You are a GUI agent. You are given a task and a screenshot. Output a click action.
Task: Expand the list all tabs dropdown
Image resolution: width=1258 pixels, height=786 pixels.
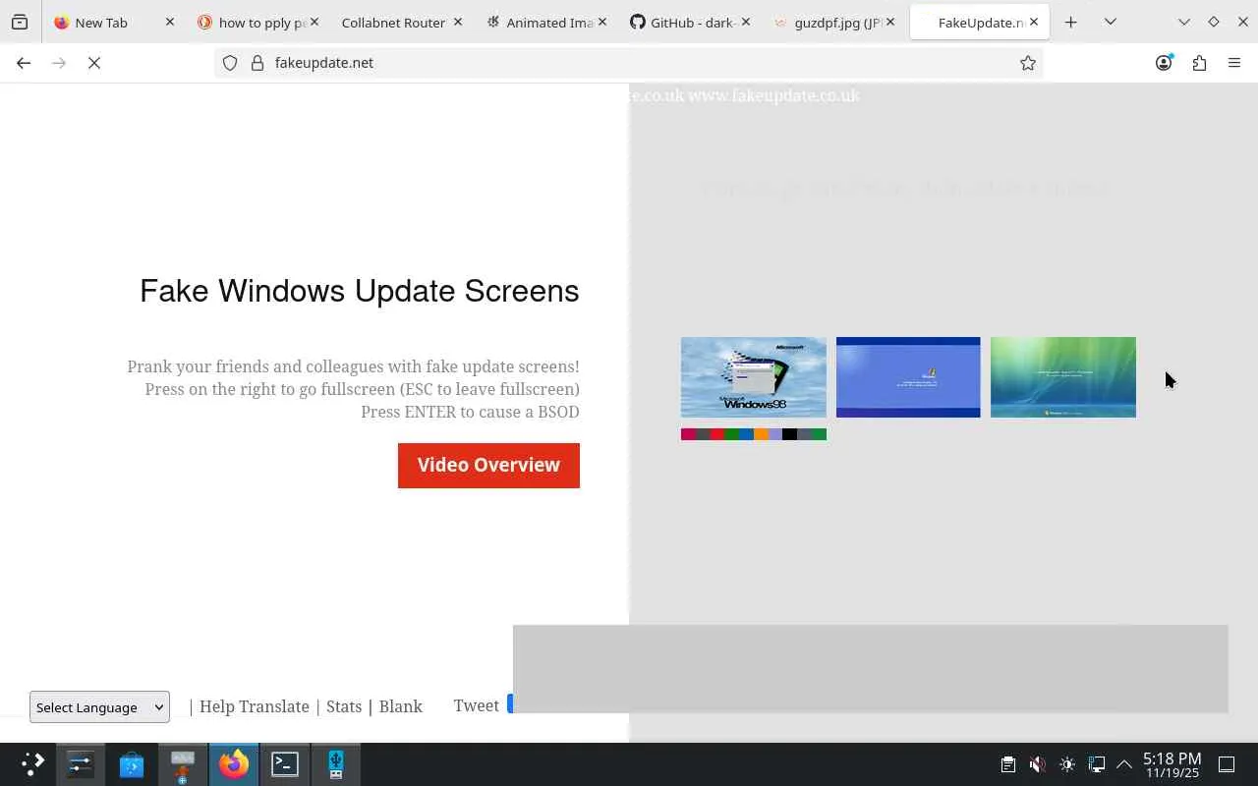(1111, 22)
